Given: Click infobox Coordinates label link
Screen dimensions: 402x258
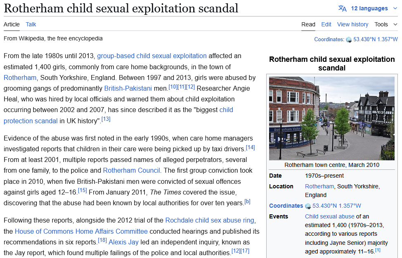Looking at the screenshot, I should [x=286, y=206].
